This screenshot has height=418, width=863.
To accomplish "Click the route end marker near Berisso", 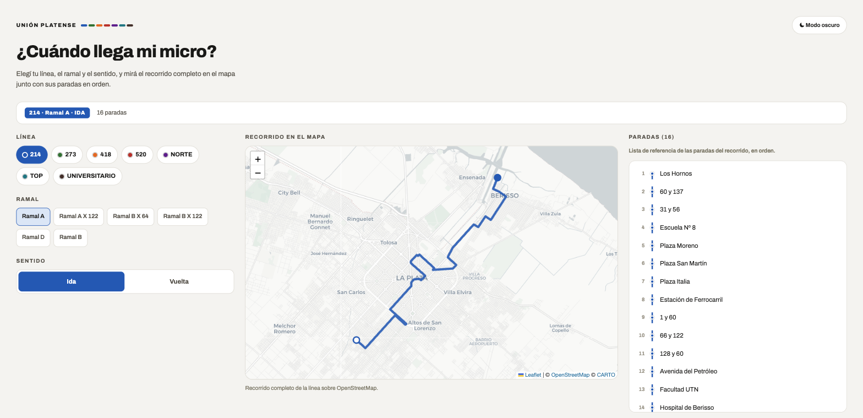I will coord(498,177).
